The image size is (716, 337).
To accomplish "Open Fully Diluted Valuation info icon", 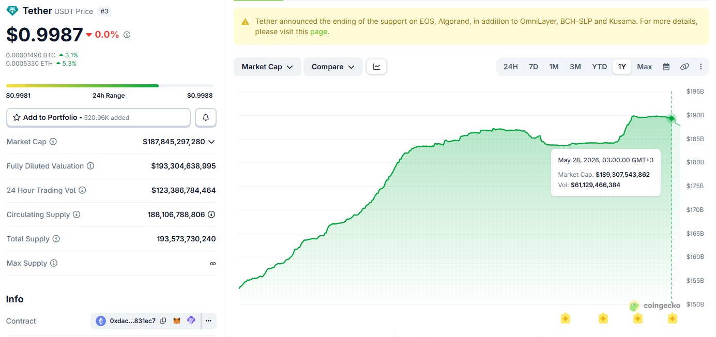I will click(90, 166).
